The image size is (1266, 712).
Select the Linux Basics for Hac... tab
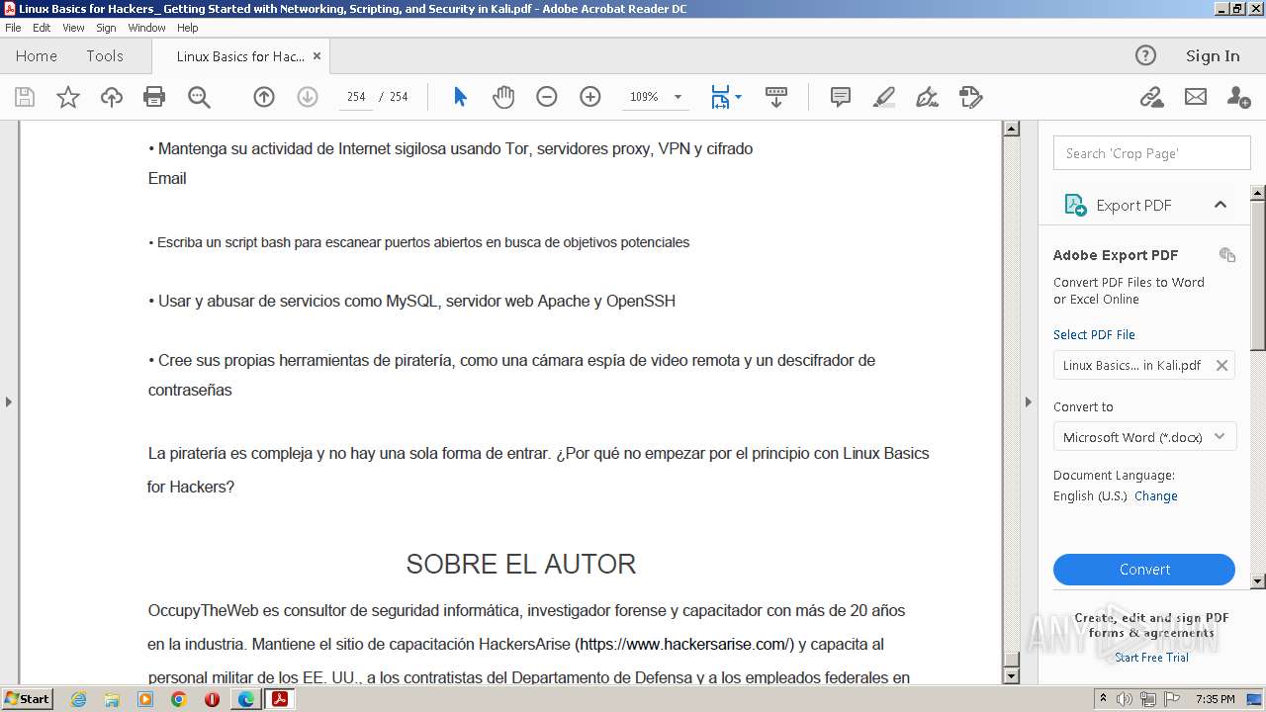tap(240, 56)
